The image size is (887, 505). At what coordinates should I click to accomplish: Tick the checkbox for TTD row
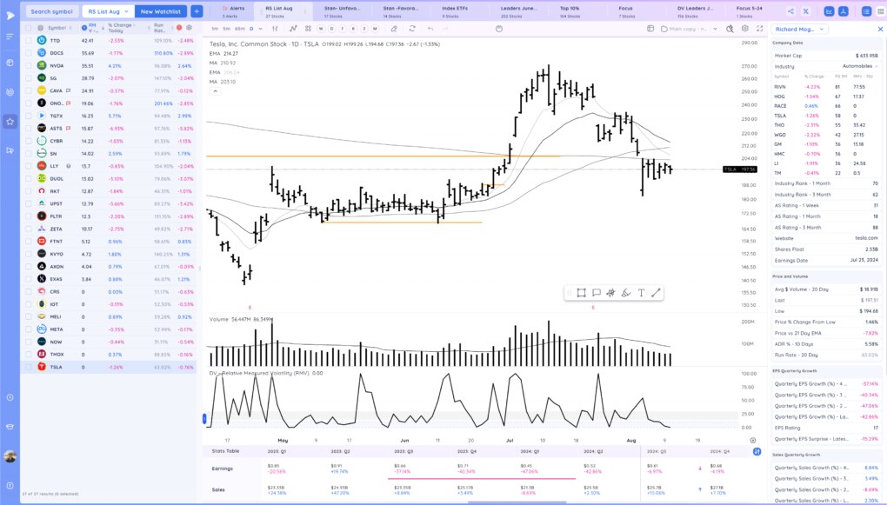(29, 41)
